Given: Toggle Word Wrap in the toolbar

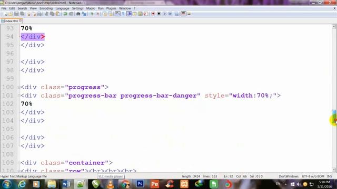Looking at the screenshot, I should tap(117, 14).
